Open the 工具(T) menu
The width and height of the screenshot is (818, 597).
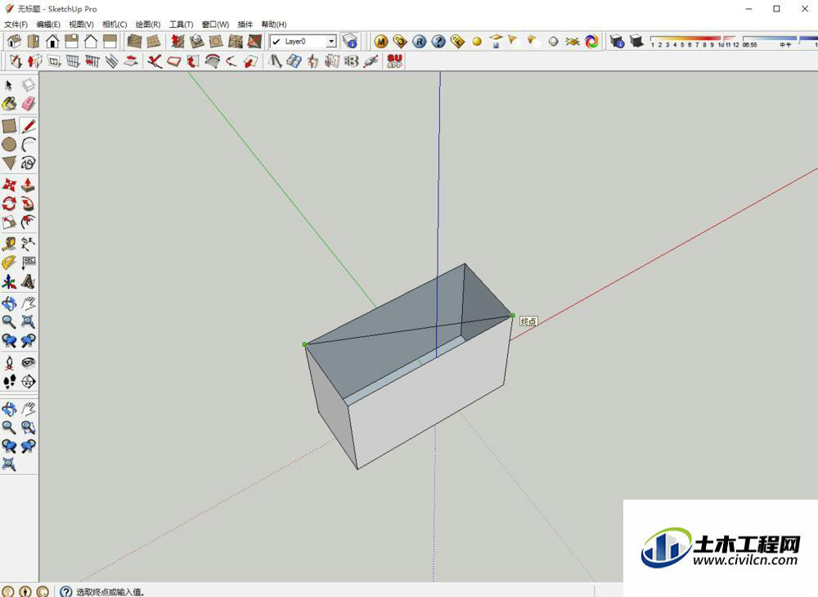(x=181, y=25)
